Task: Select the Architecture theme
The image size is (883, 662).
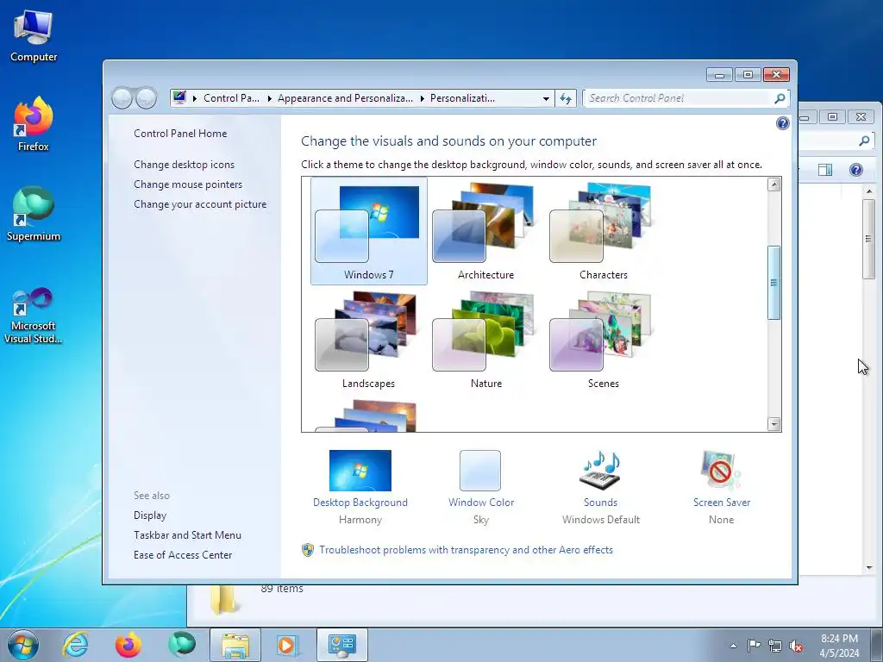Action: (485, 231)
